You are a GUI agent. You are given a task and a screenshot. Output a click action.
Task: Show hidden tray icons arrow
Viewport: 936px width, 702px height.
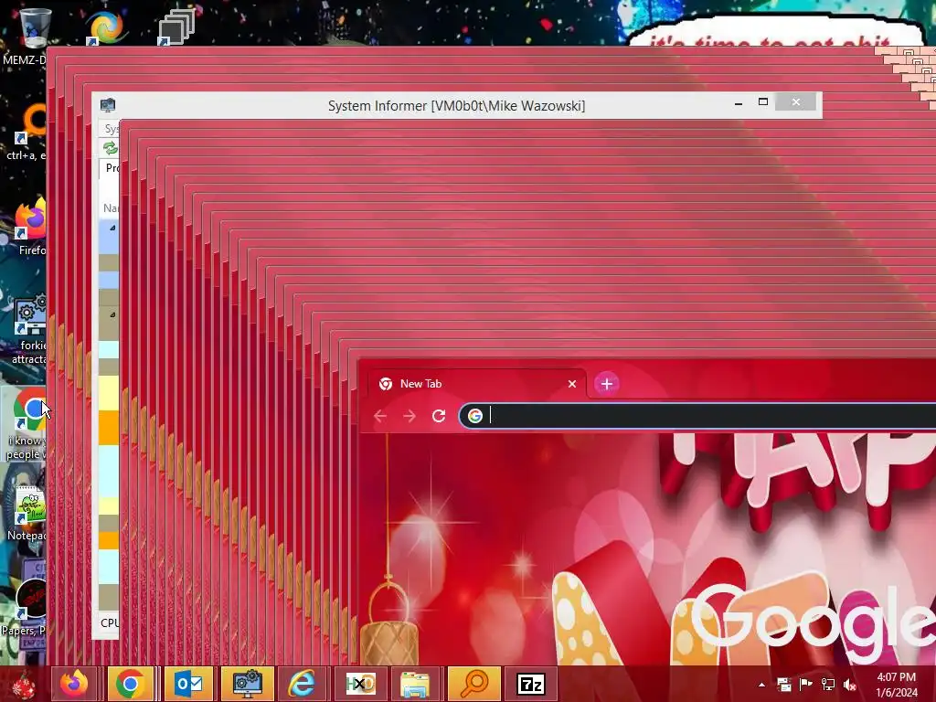tap(761, 685)
